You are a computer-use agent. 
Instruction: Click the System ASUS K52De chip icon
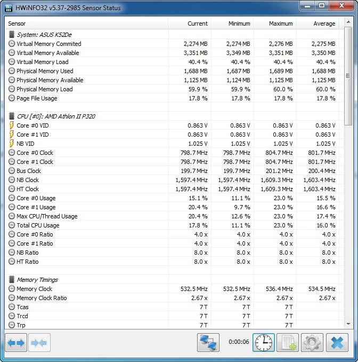(11, 35)
